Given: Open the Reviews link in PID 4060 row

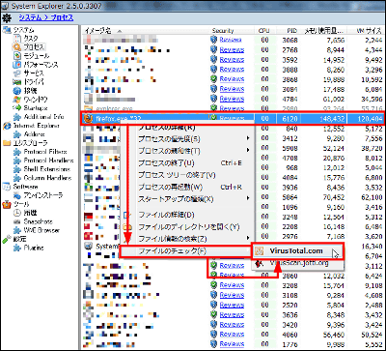Looking at the screenshot, I should pos(232,335).
